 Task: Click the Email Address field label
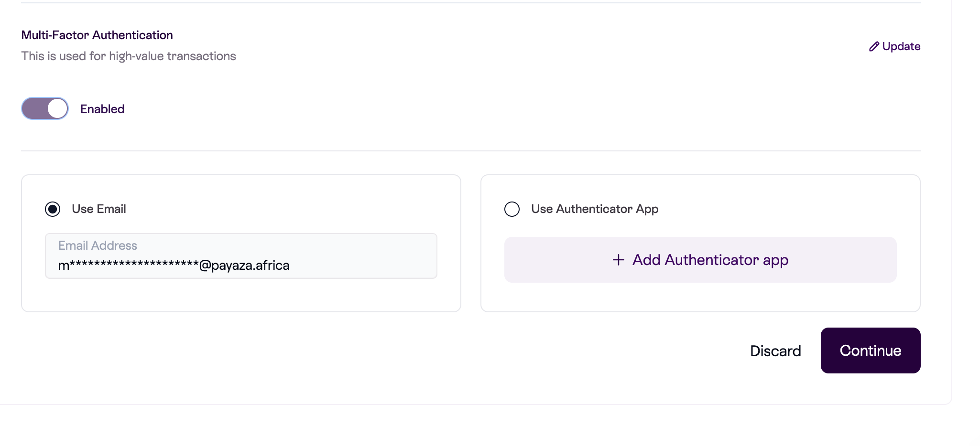(98, 245)
